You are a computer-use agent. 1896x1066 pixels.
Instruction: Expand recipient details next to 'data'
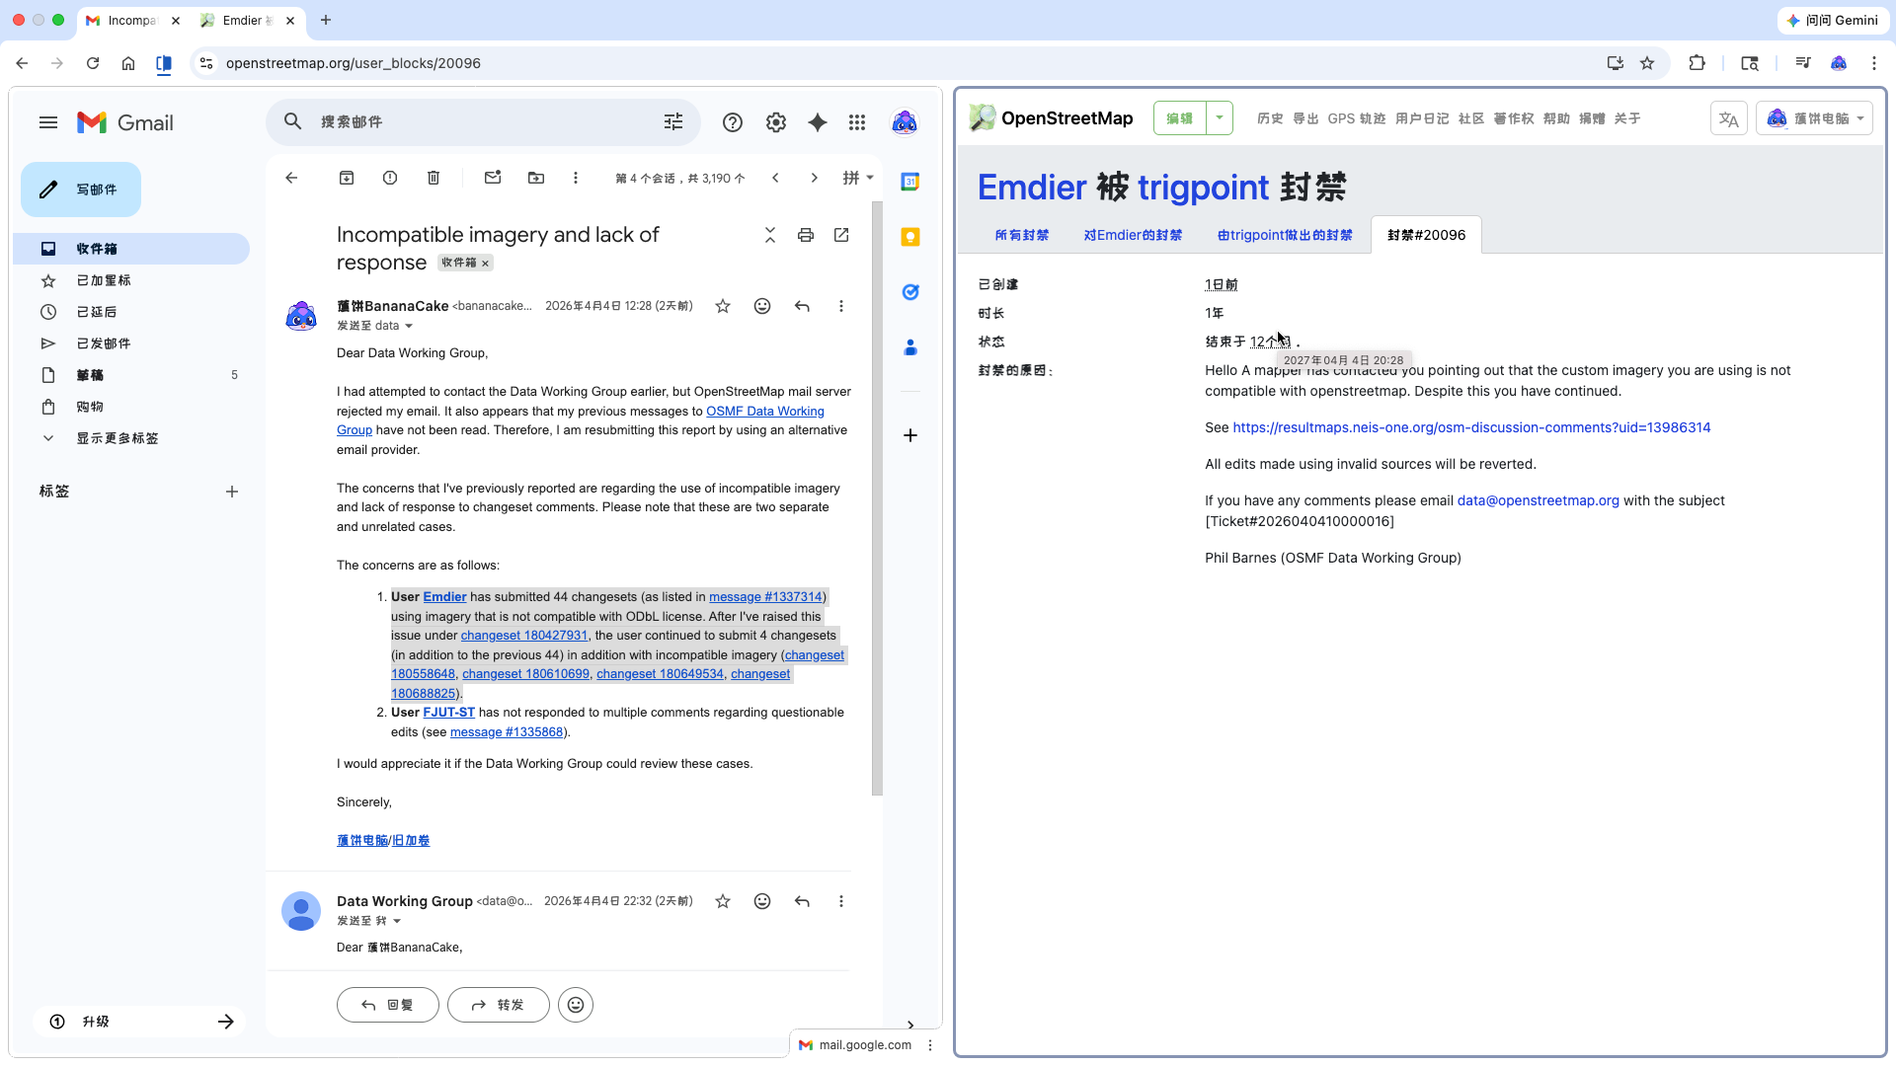pos(409,327)
